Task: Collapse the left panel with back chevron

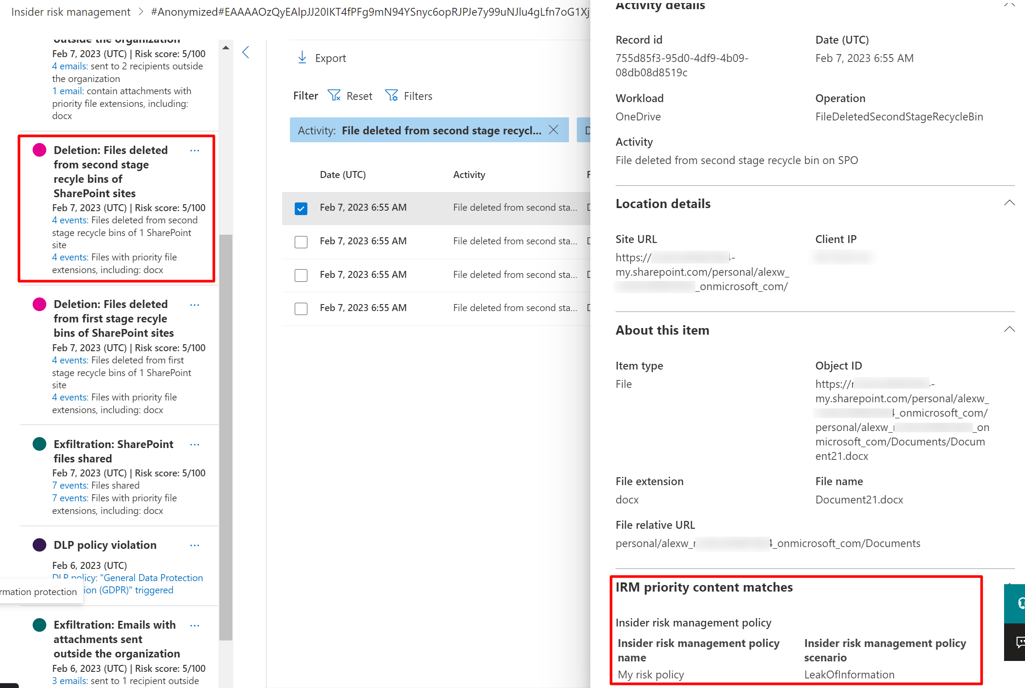Action: (x=246, y=53)
